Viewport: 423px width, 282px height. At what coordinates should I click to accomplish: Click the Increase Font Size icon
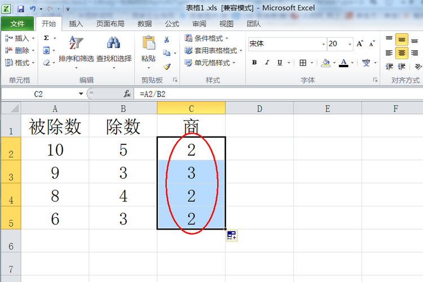(360, 43)
